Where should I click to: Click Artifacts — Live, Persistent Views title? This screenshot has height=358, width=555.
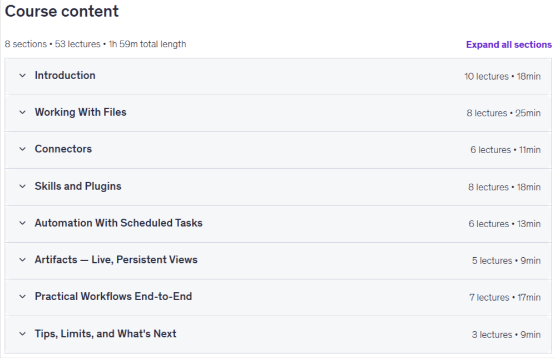(x=116, y=260)
